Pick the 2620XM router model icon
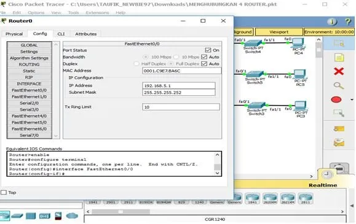 click(x=270, y=198)
